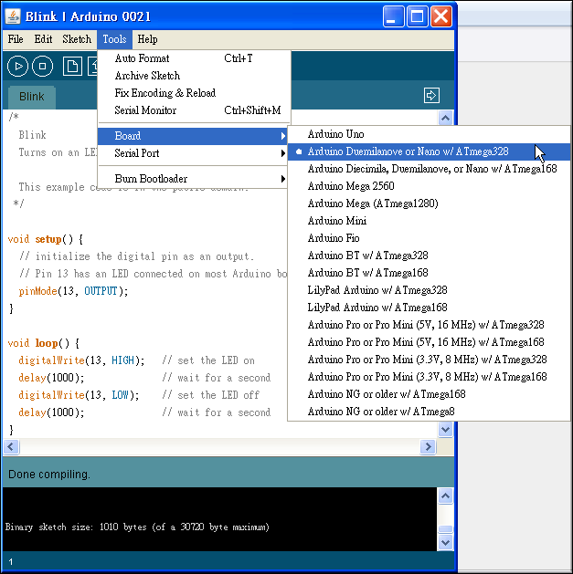
Task: Click the 'pinMode(13, OUTPUT);' code line
Action: point(73,291)
